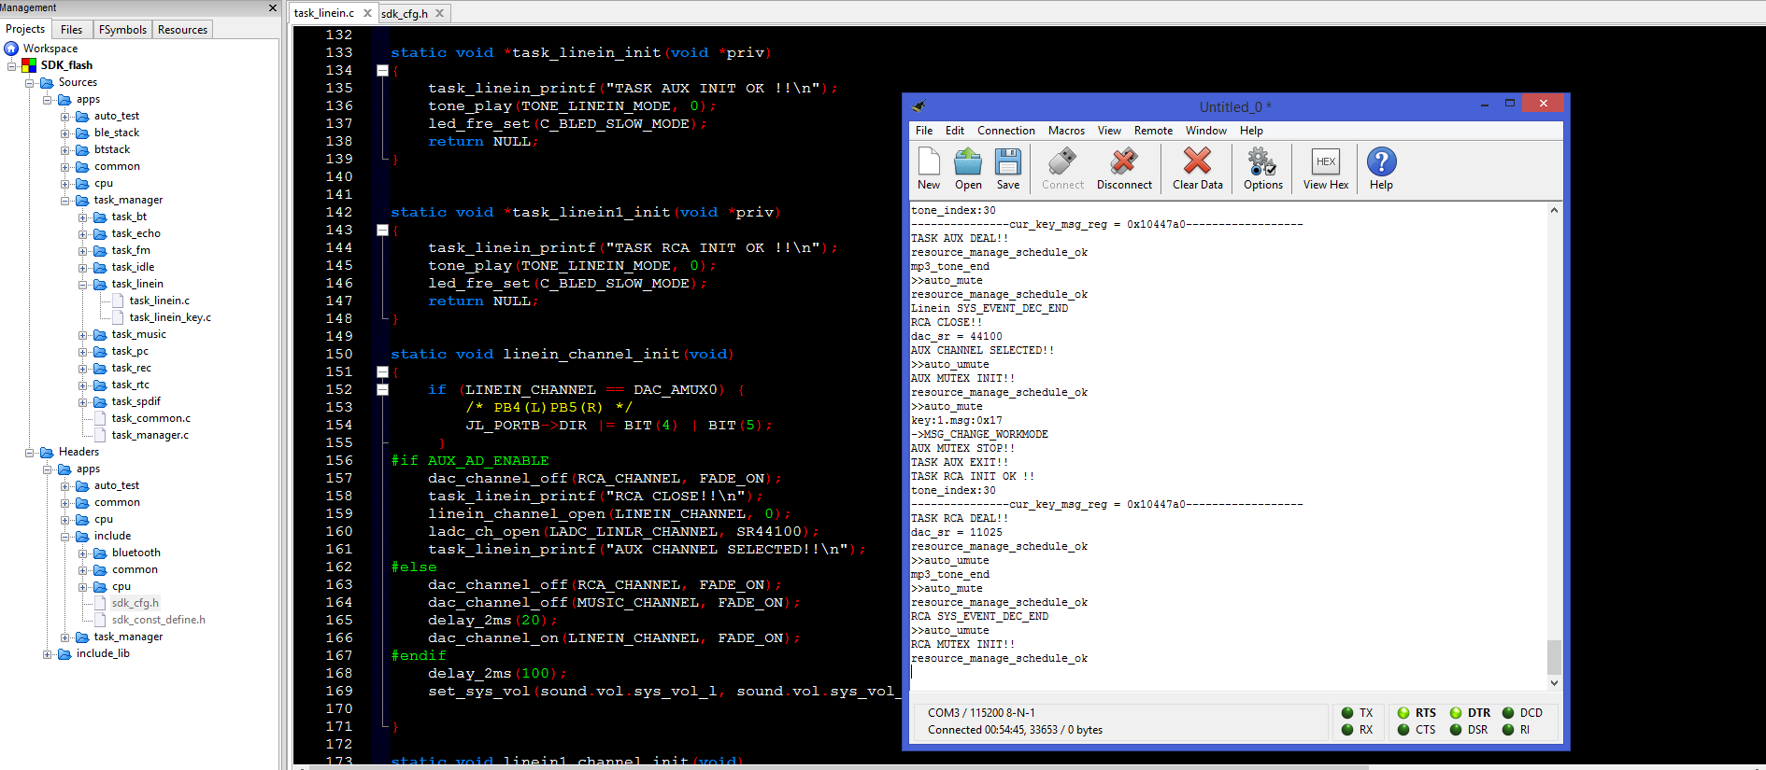Click the blue Help question mark icon
This screenshot has width=1766, height=770.
pyautogui.click(x=1381, y=168)
